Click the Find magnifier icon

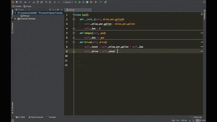[x=46, y=2]
